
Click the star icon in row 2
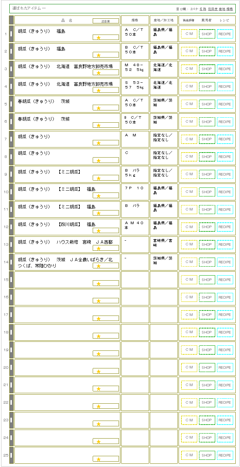point(99,55)
